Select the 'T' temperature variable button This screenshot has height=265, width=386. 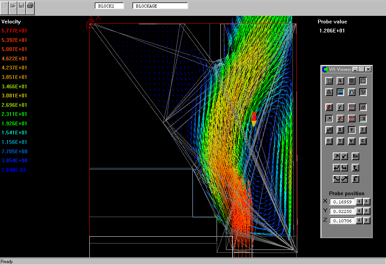[340, 141]
